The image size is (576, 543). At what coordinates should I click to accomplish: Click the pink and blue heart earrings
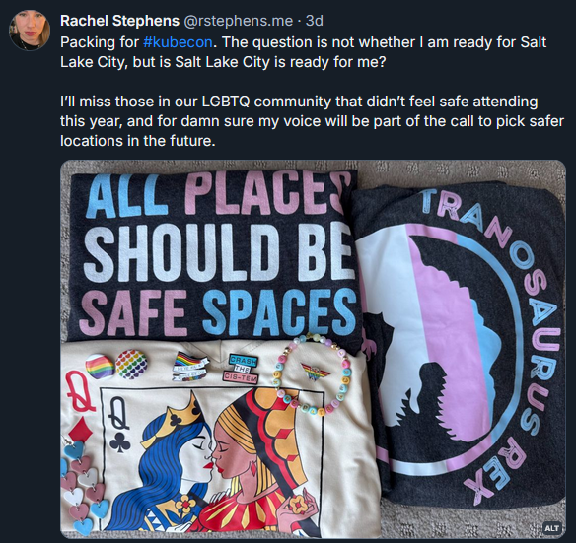[x=87, y=487]
